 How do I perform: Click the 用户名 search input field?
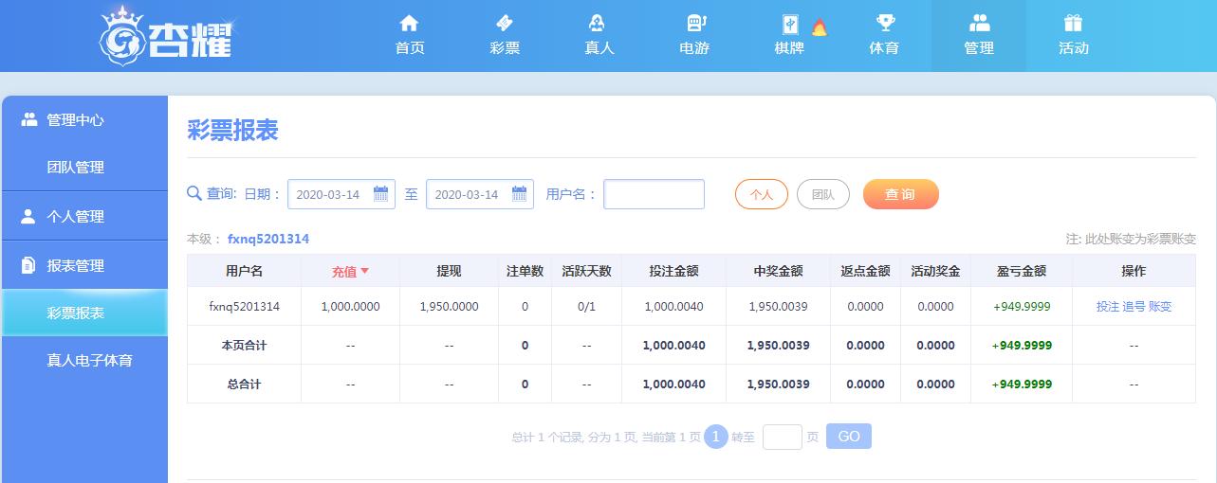654,194
